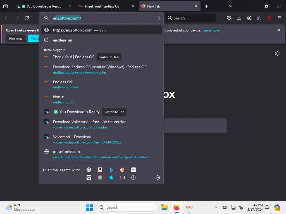Open the Extensions puzzle icon
This screenshot has height=214, width=286.
pos(259,18)
